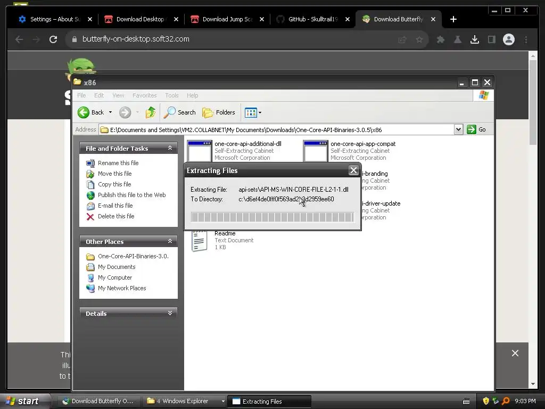Click the magnifier tray icon

point(506,401)
